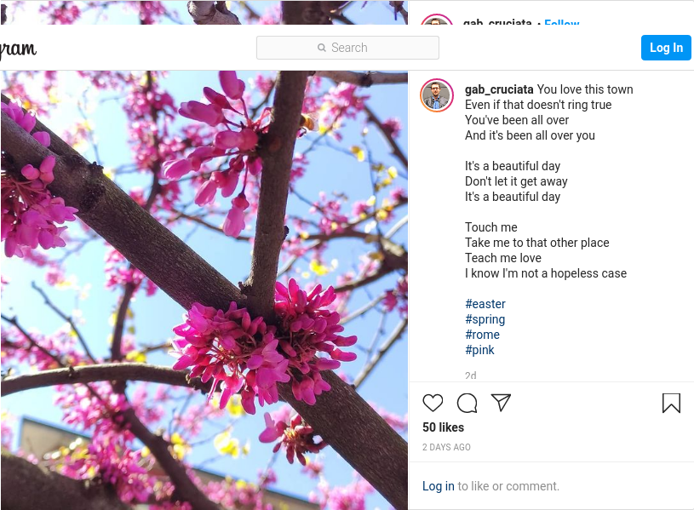Viewport: 694px width, 510px height.
Task: Click the gab_cruciata username in caption
Action: click(499, 90)
